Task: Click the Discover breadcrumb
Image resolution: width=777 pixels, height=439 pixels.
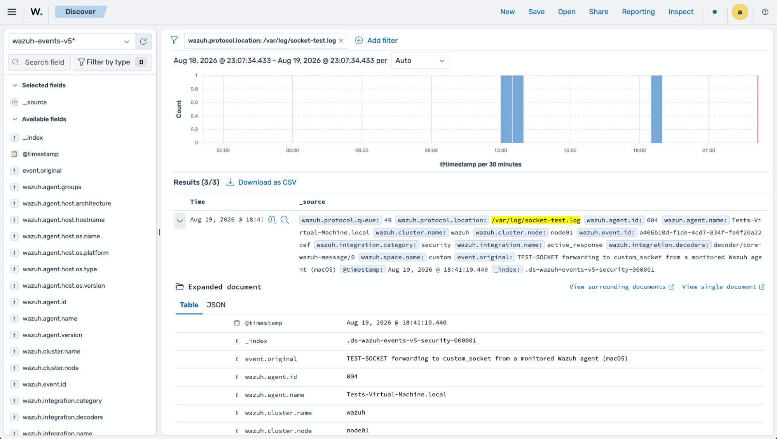Action: 80,12
